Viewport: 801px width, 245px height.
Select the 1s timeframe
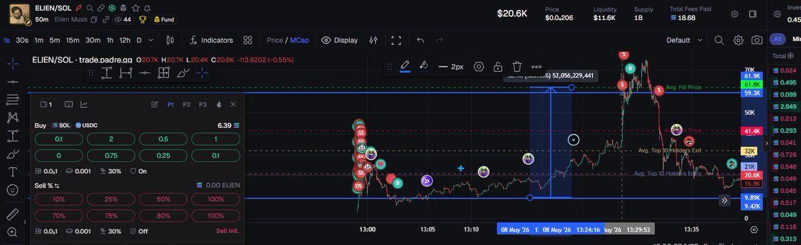tap(6, 40)
